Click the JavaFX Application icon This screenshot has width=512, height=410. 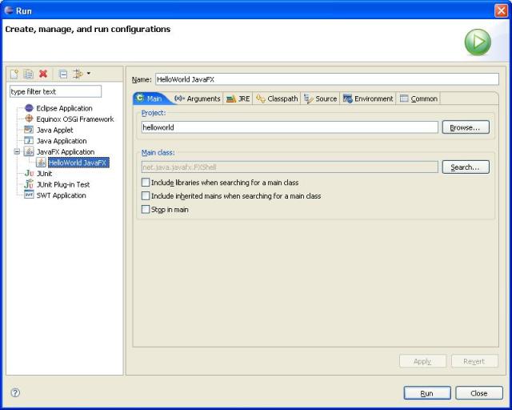(x=29, y=151)
